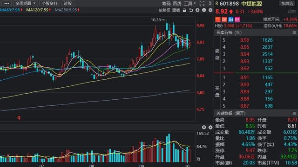
Task: Click the double chevron panel collapse icon
Action: 210,3
